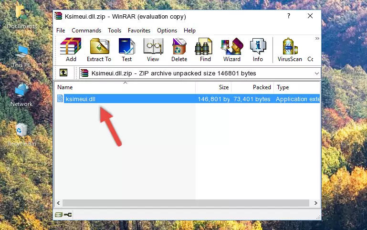The image size is (367, 230).
Task: Click the Extract To toolbar icon
Action: pyautogui.click(x=99, y=50)
